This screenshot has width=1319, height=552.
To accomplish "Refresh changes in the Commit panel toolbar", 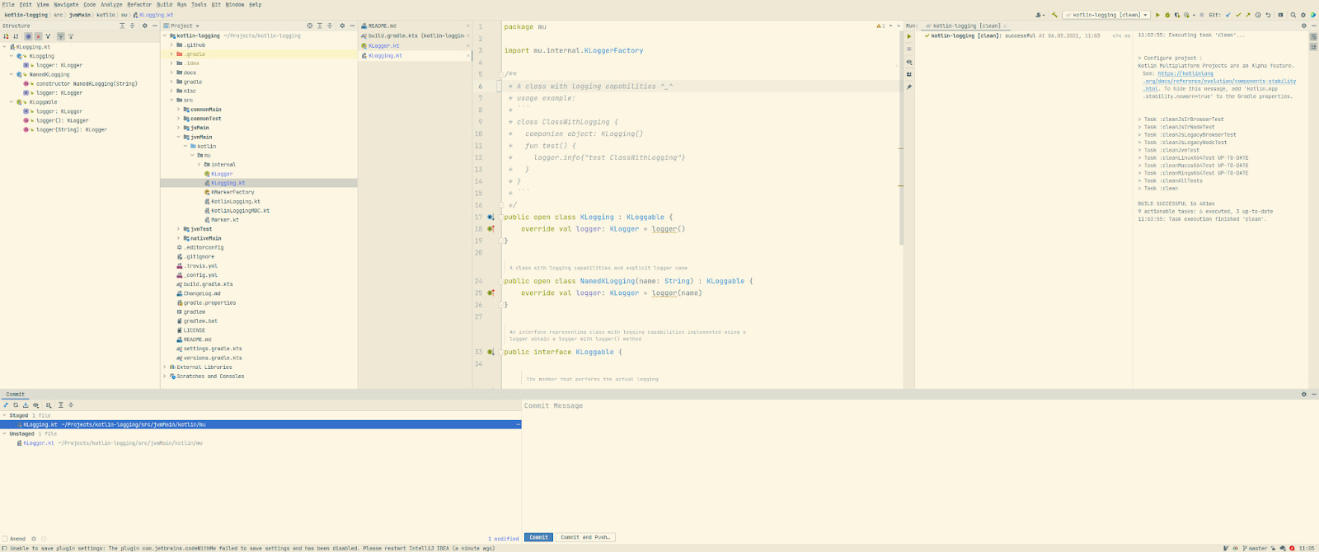I will pos(16,405).
